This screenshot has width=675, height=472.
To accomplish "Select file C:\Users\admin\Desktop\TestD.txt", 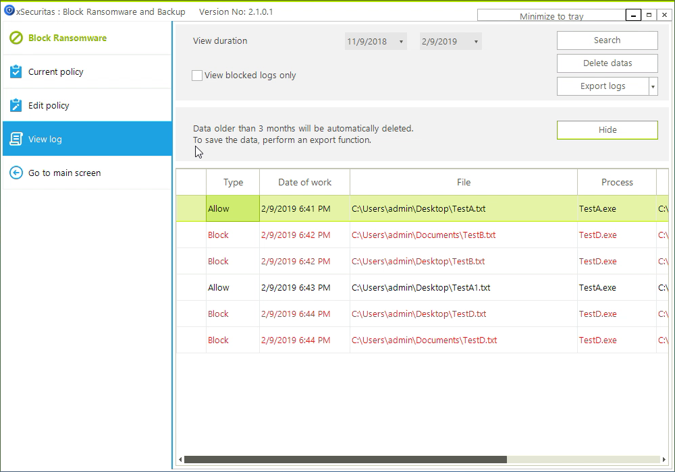I will pyautogui.click(x=464, y=314).
